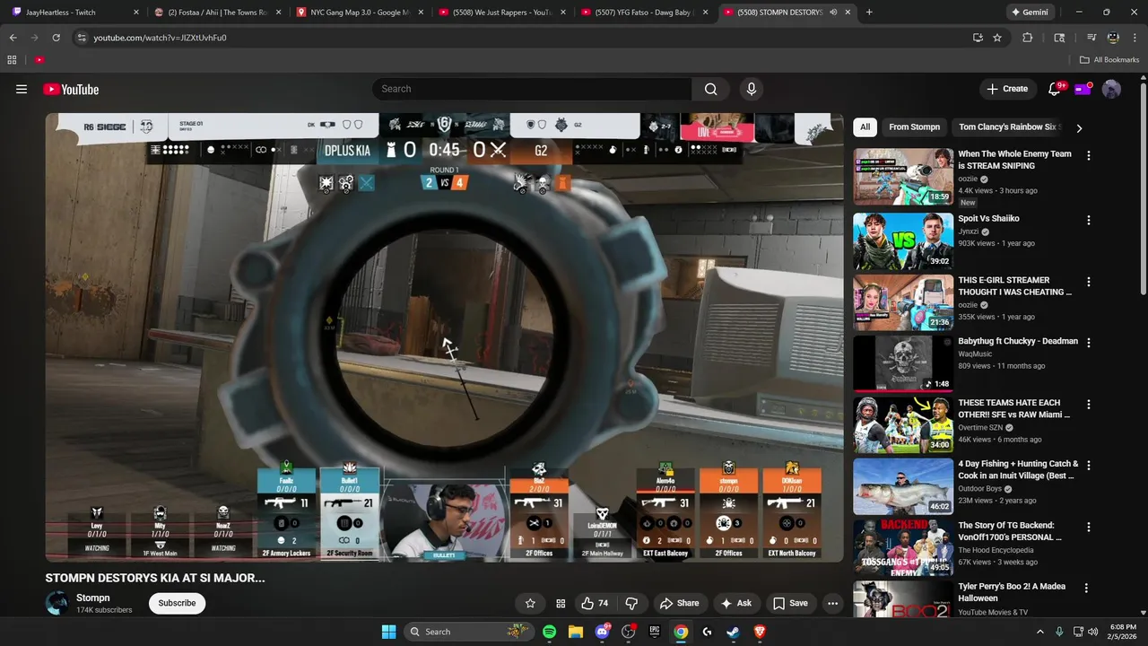Screen dimensions: 1148x646
Task: Open All Bookmarks folder
Action: tap(1109, 60)
